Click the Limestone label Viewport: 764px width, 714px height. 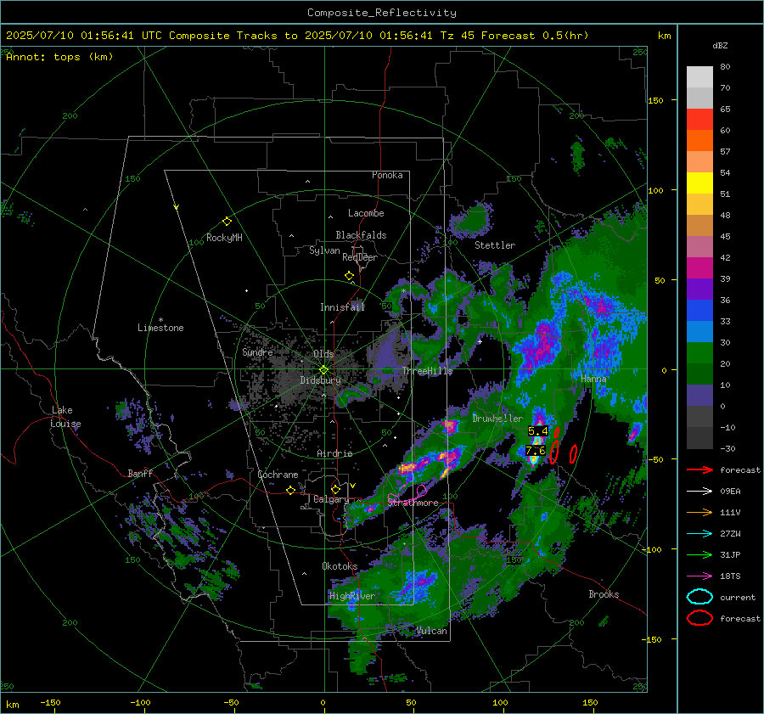point(160,328)
